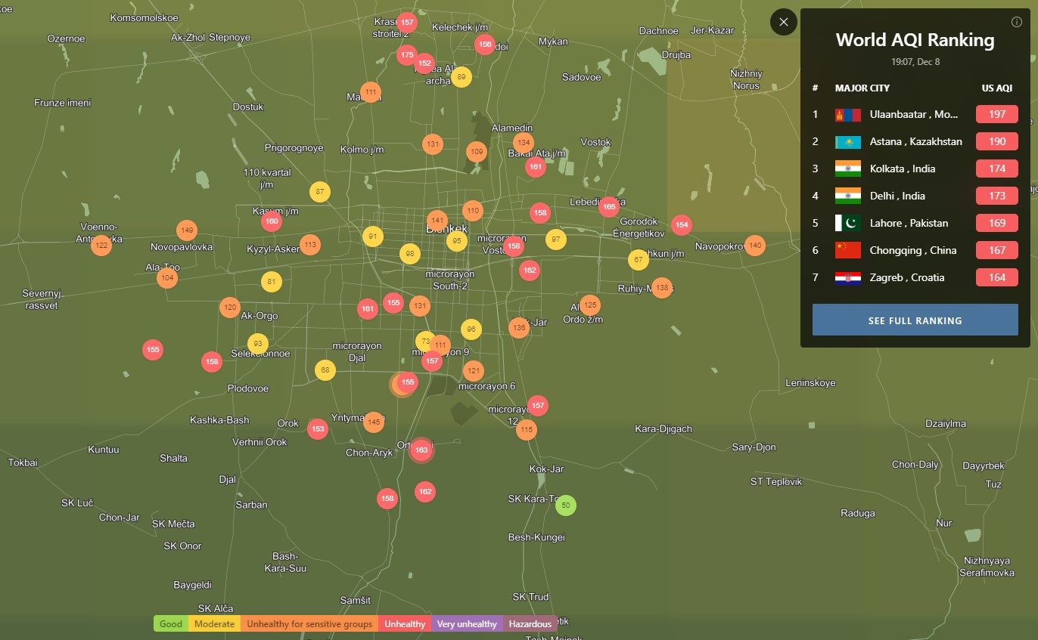This screenshot has height=640, width=1038.
Task: Select the green 50 AQI station marker
Action: click(566, 506)
